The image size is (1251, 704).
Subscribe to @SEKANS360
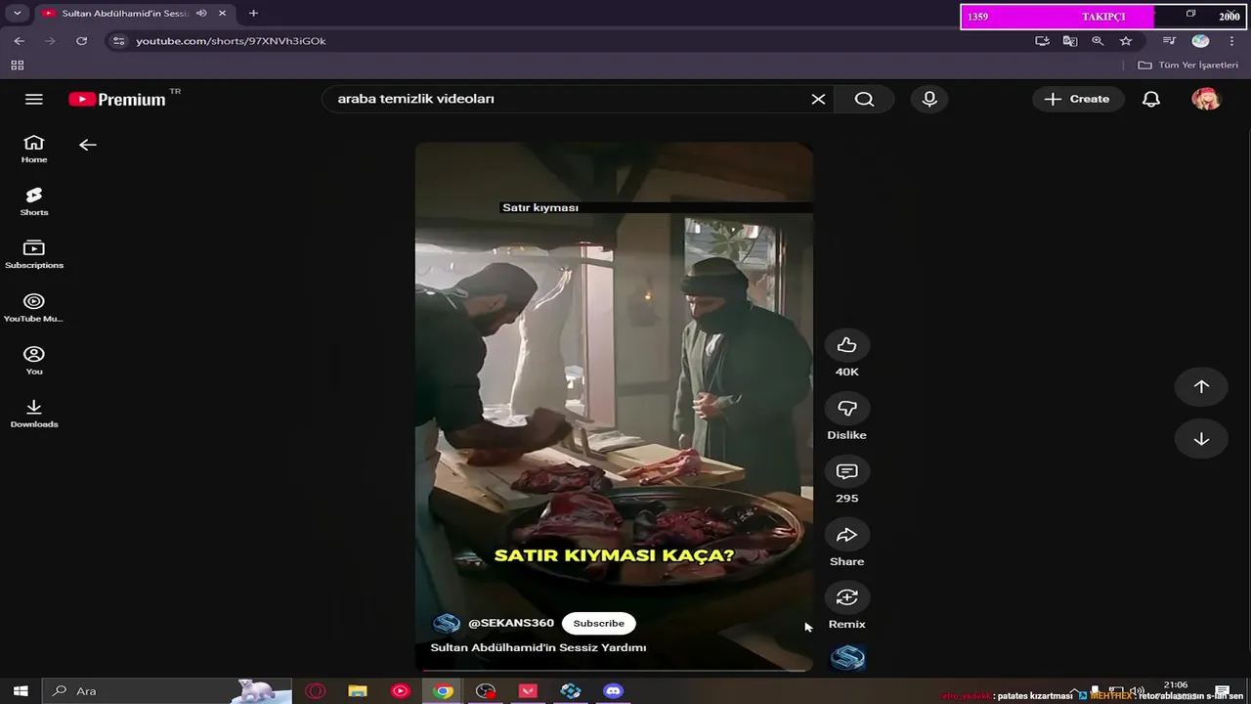[x=598, y=623]
